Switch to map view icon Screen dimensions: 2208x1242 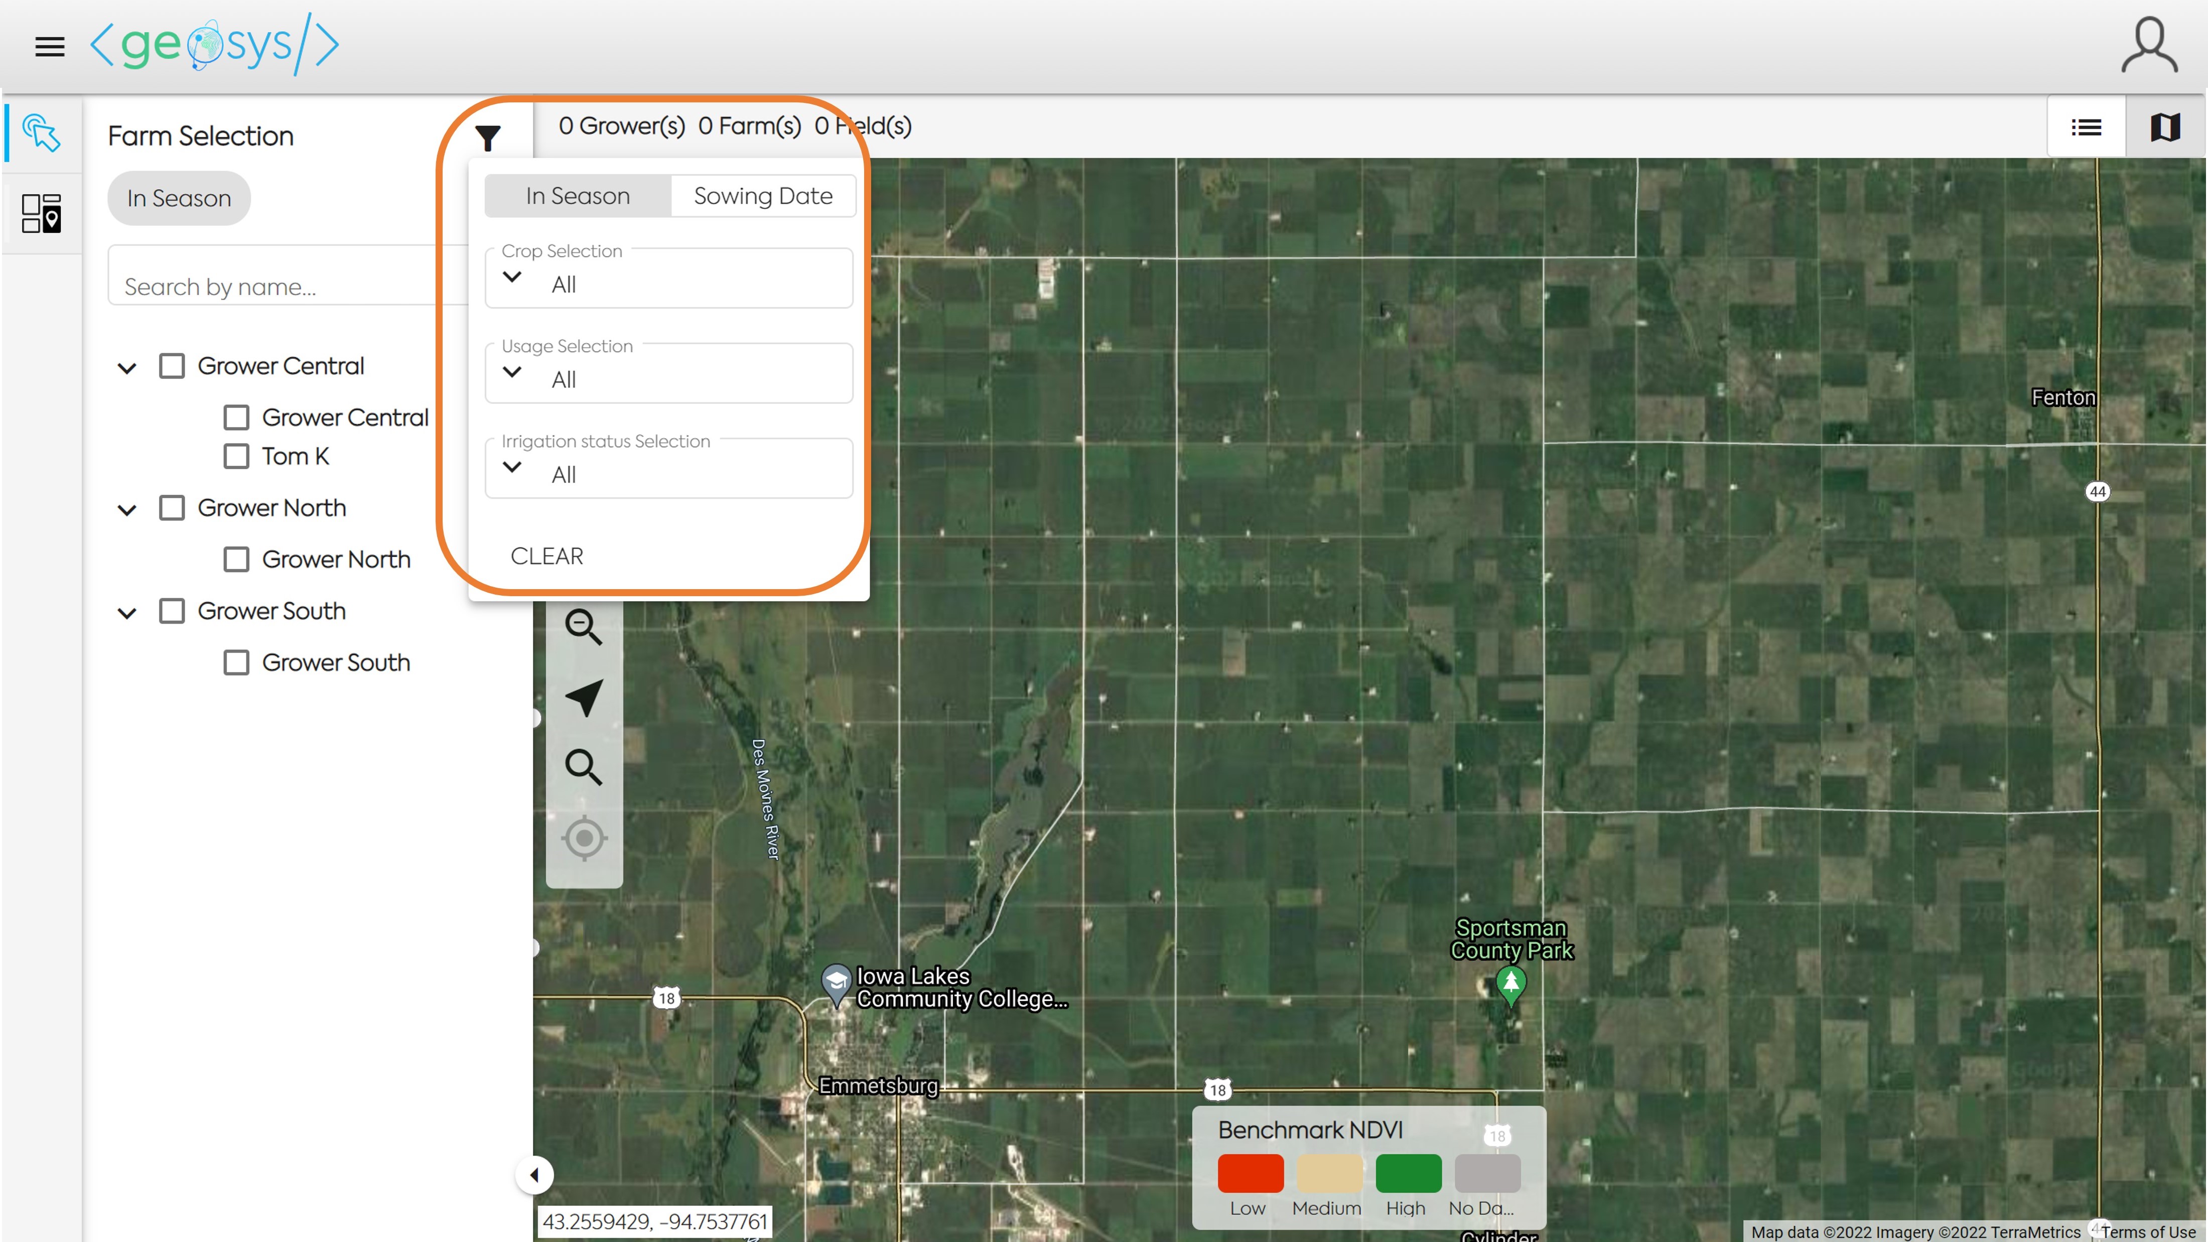coord(2165,128)
